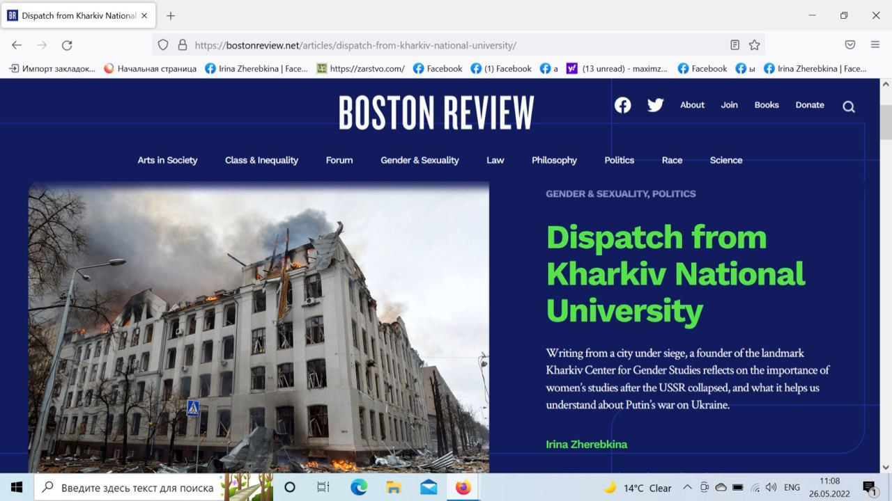
Task: Open the Science section
Action: click(726, 160)
